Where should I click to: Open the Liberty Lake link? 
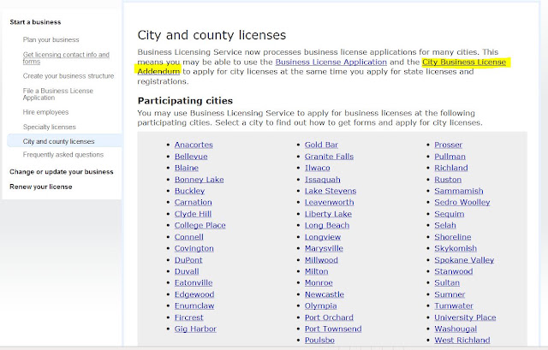point(328,214)
